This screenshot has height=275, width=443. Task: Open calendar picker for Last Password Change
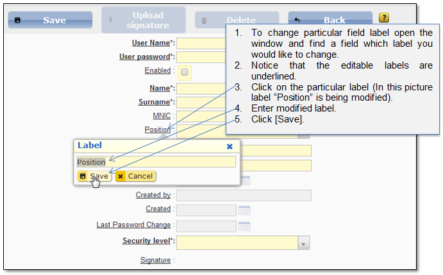(x=244, y=226)
